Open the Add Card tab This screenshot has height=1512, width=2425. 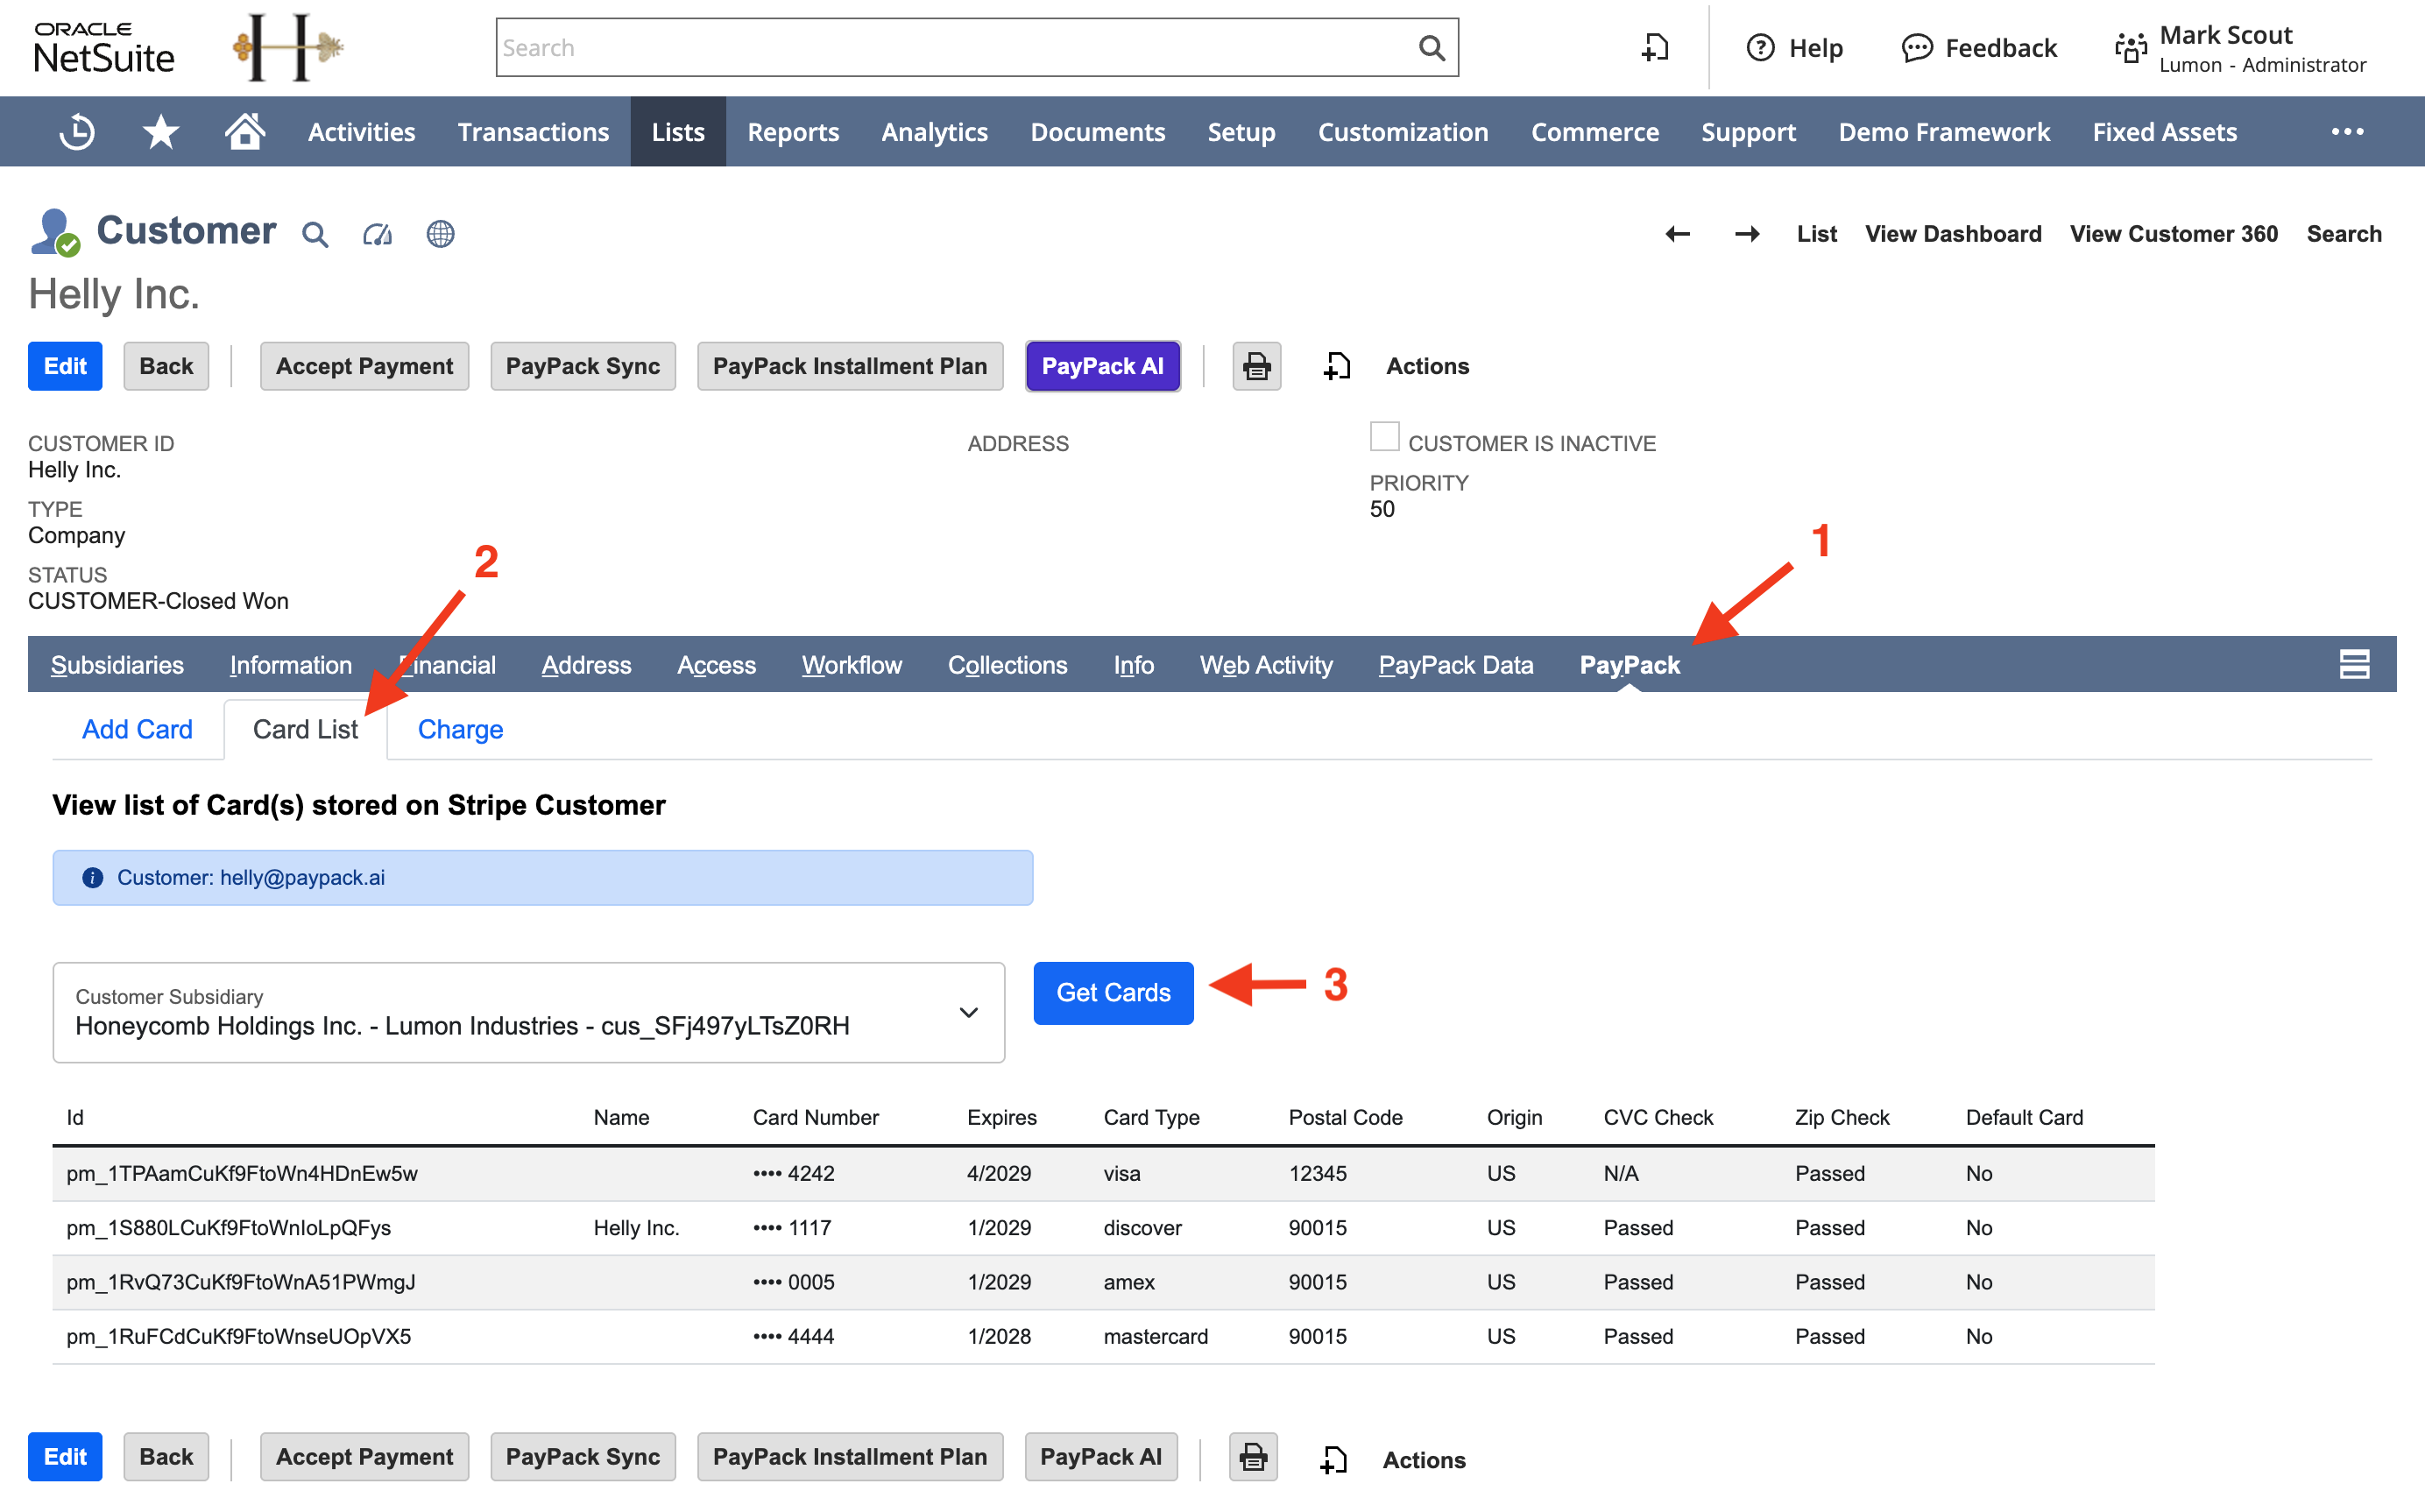click(137, 729)
